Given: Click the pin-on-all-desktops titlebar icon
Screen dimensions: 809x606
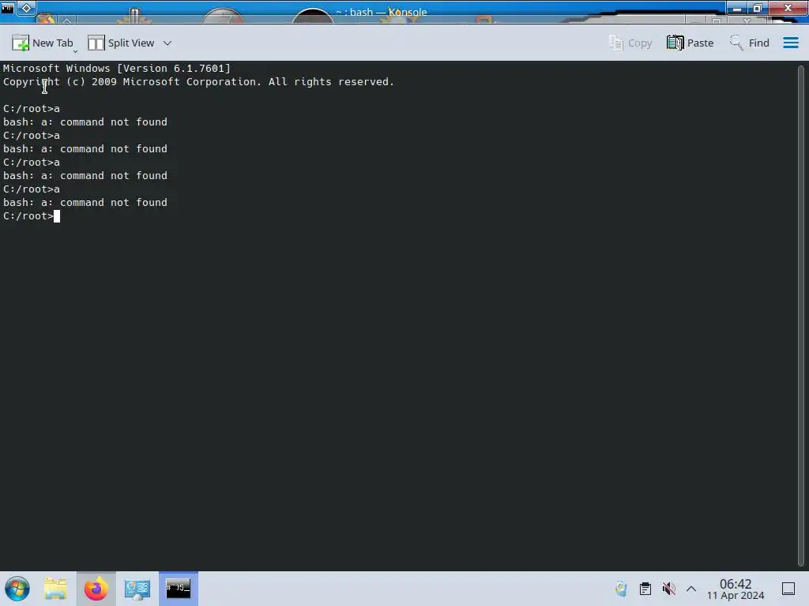Looking at the screenshot, I should click(26, 8).
